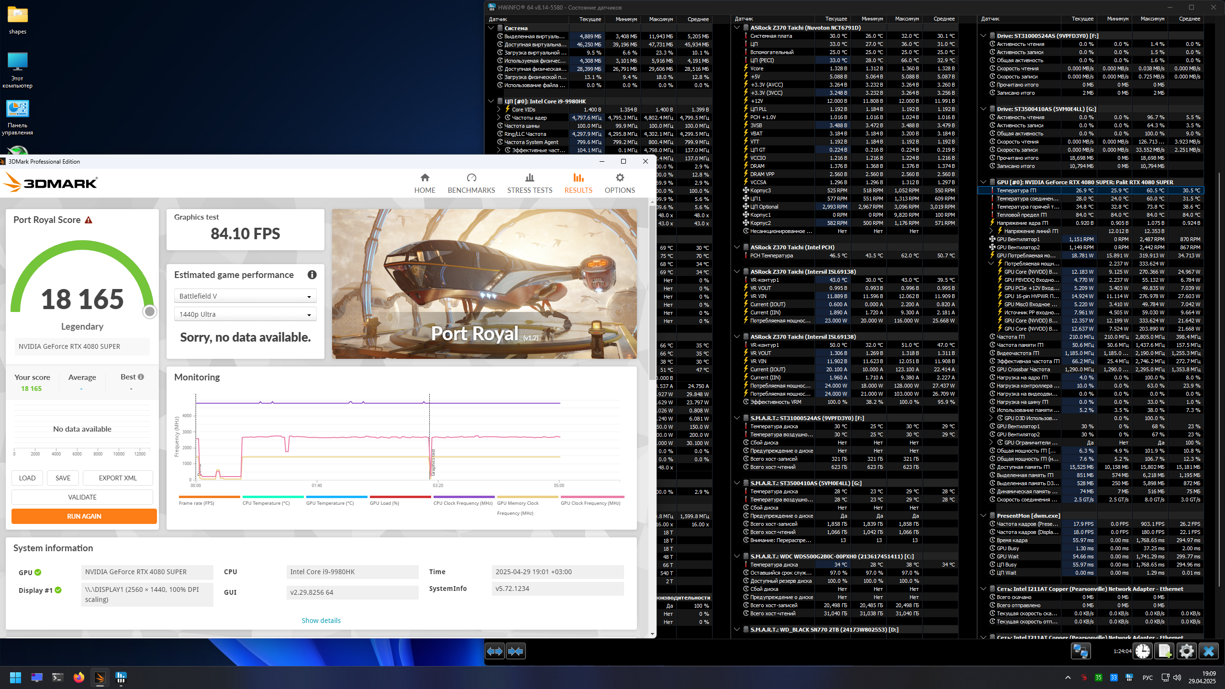This screenshot has width=1225, height=689.
Task: Go to the BENCHMARKS section
Action: (471, 183)
